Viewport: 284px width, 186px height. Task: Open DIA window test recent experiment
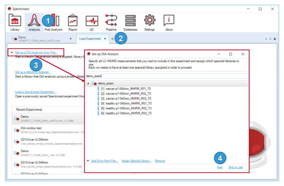[48, 130]
